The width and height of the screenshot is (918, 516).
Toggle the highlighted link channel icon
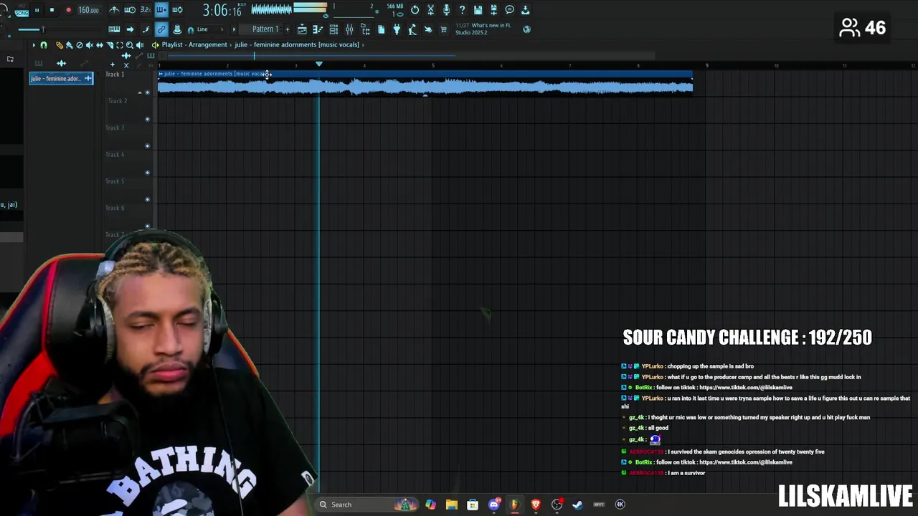coord(161,29)
